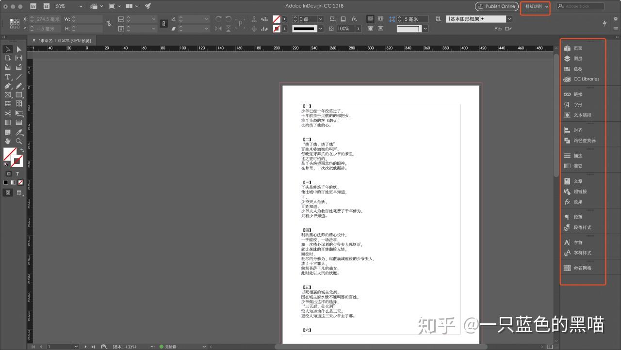This screenshot has height=350, width=621.
Task: Open the 字形 (Glyphs) panel
Action: click(577, 104)
